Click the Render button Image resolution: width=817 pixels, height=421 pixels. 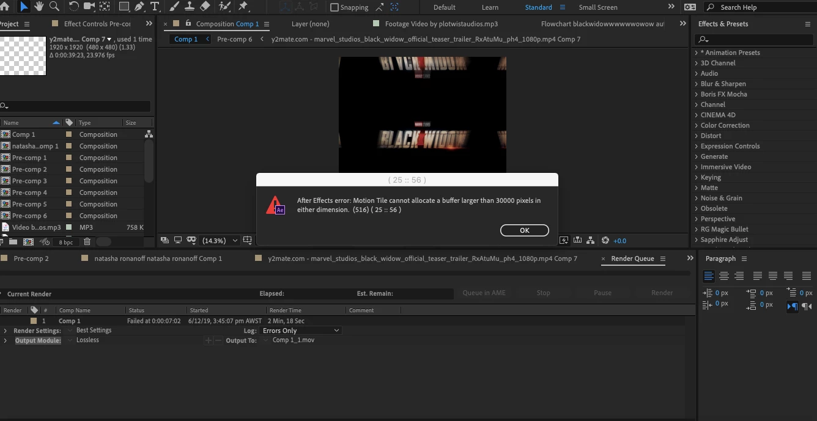tap(662, 293)
